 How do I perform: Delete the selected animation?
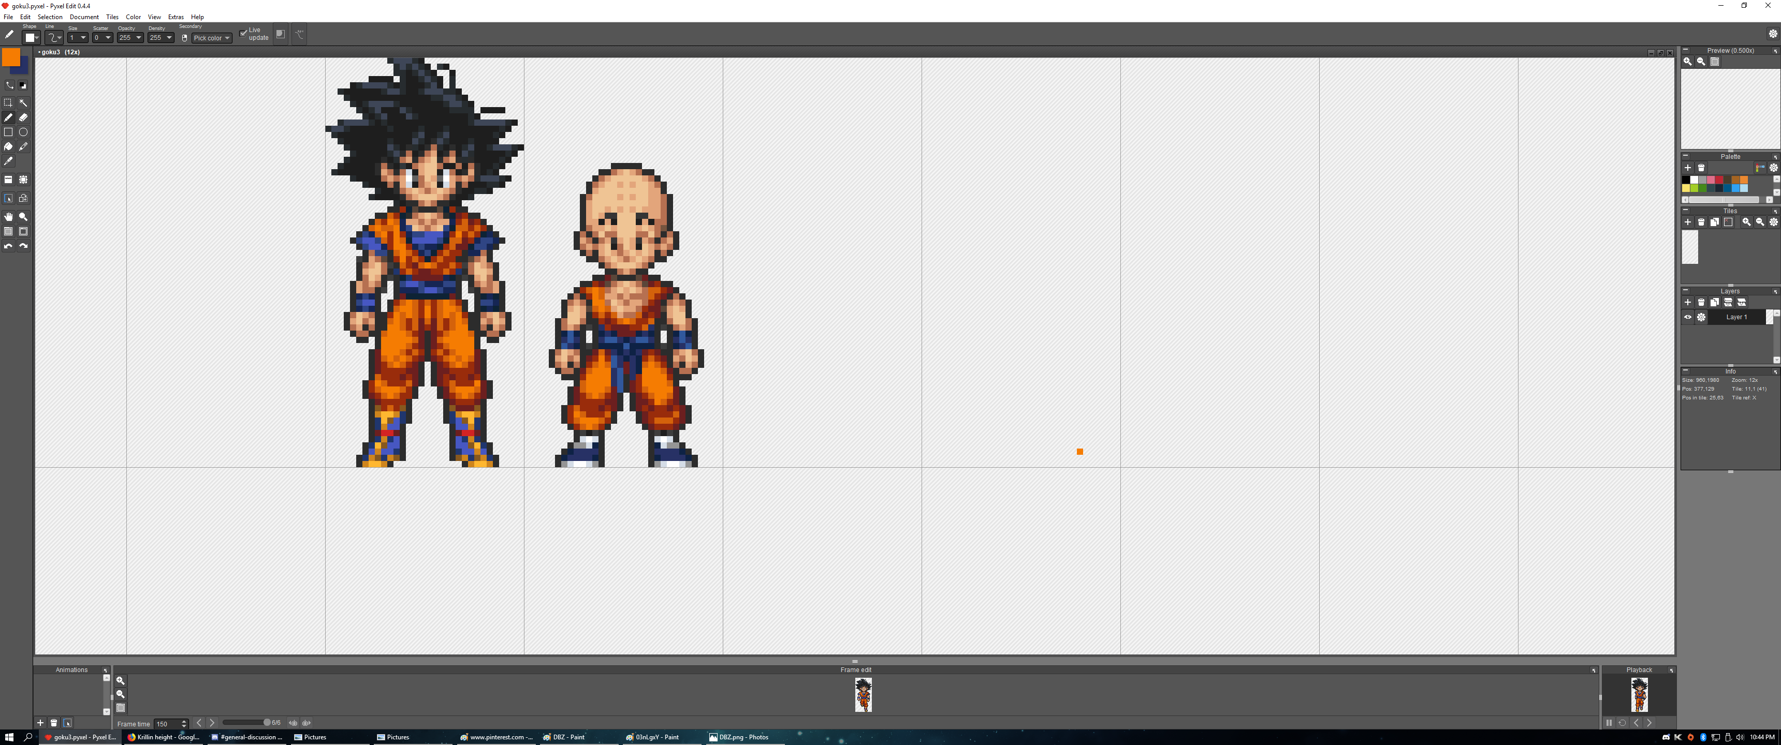pyautogui.click(x=54, y=723)
